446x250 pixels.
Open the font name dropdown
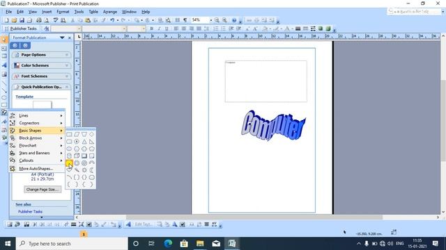tap(124, 28)
